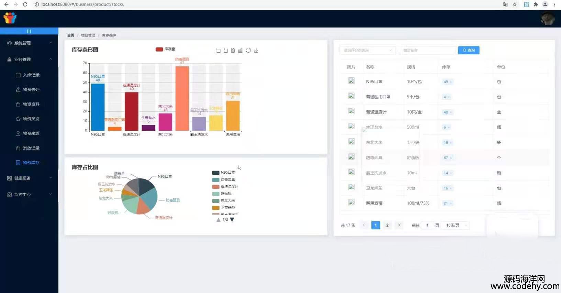Collapse 业务管理 sidebar menu
Image resolution: width=561 pixels, height=293 pixels.
pyautogui.click(x=29, y=59)
